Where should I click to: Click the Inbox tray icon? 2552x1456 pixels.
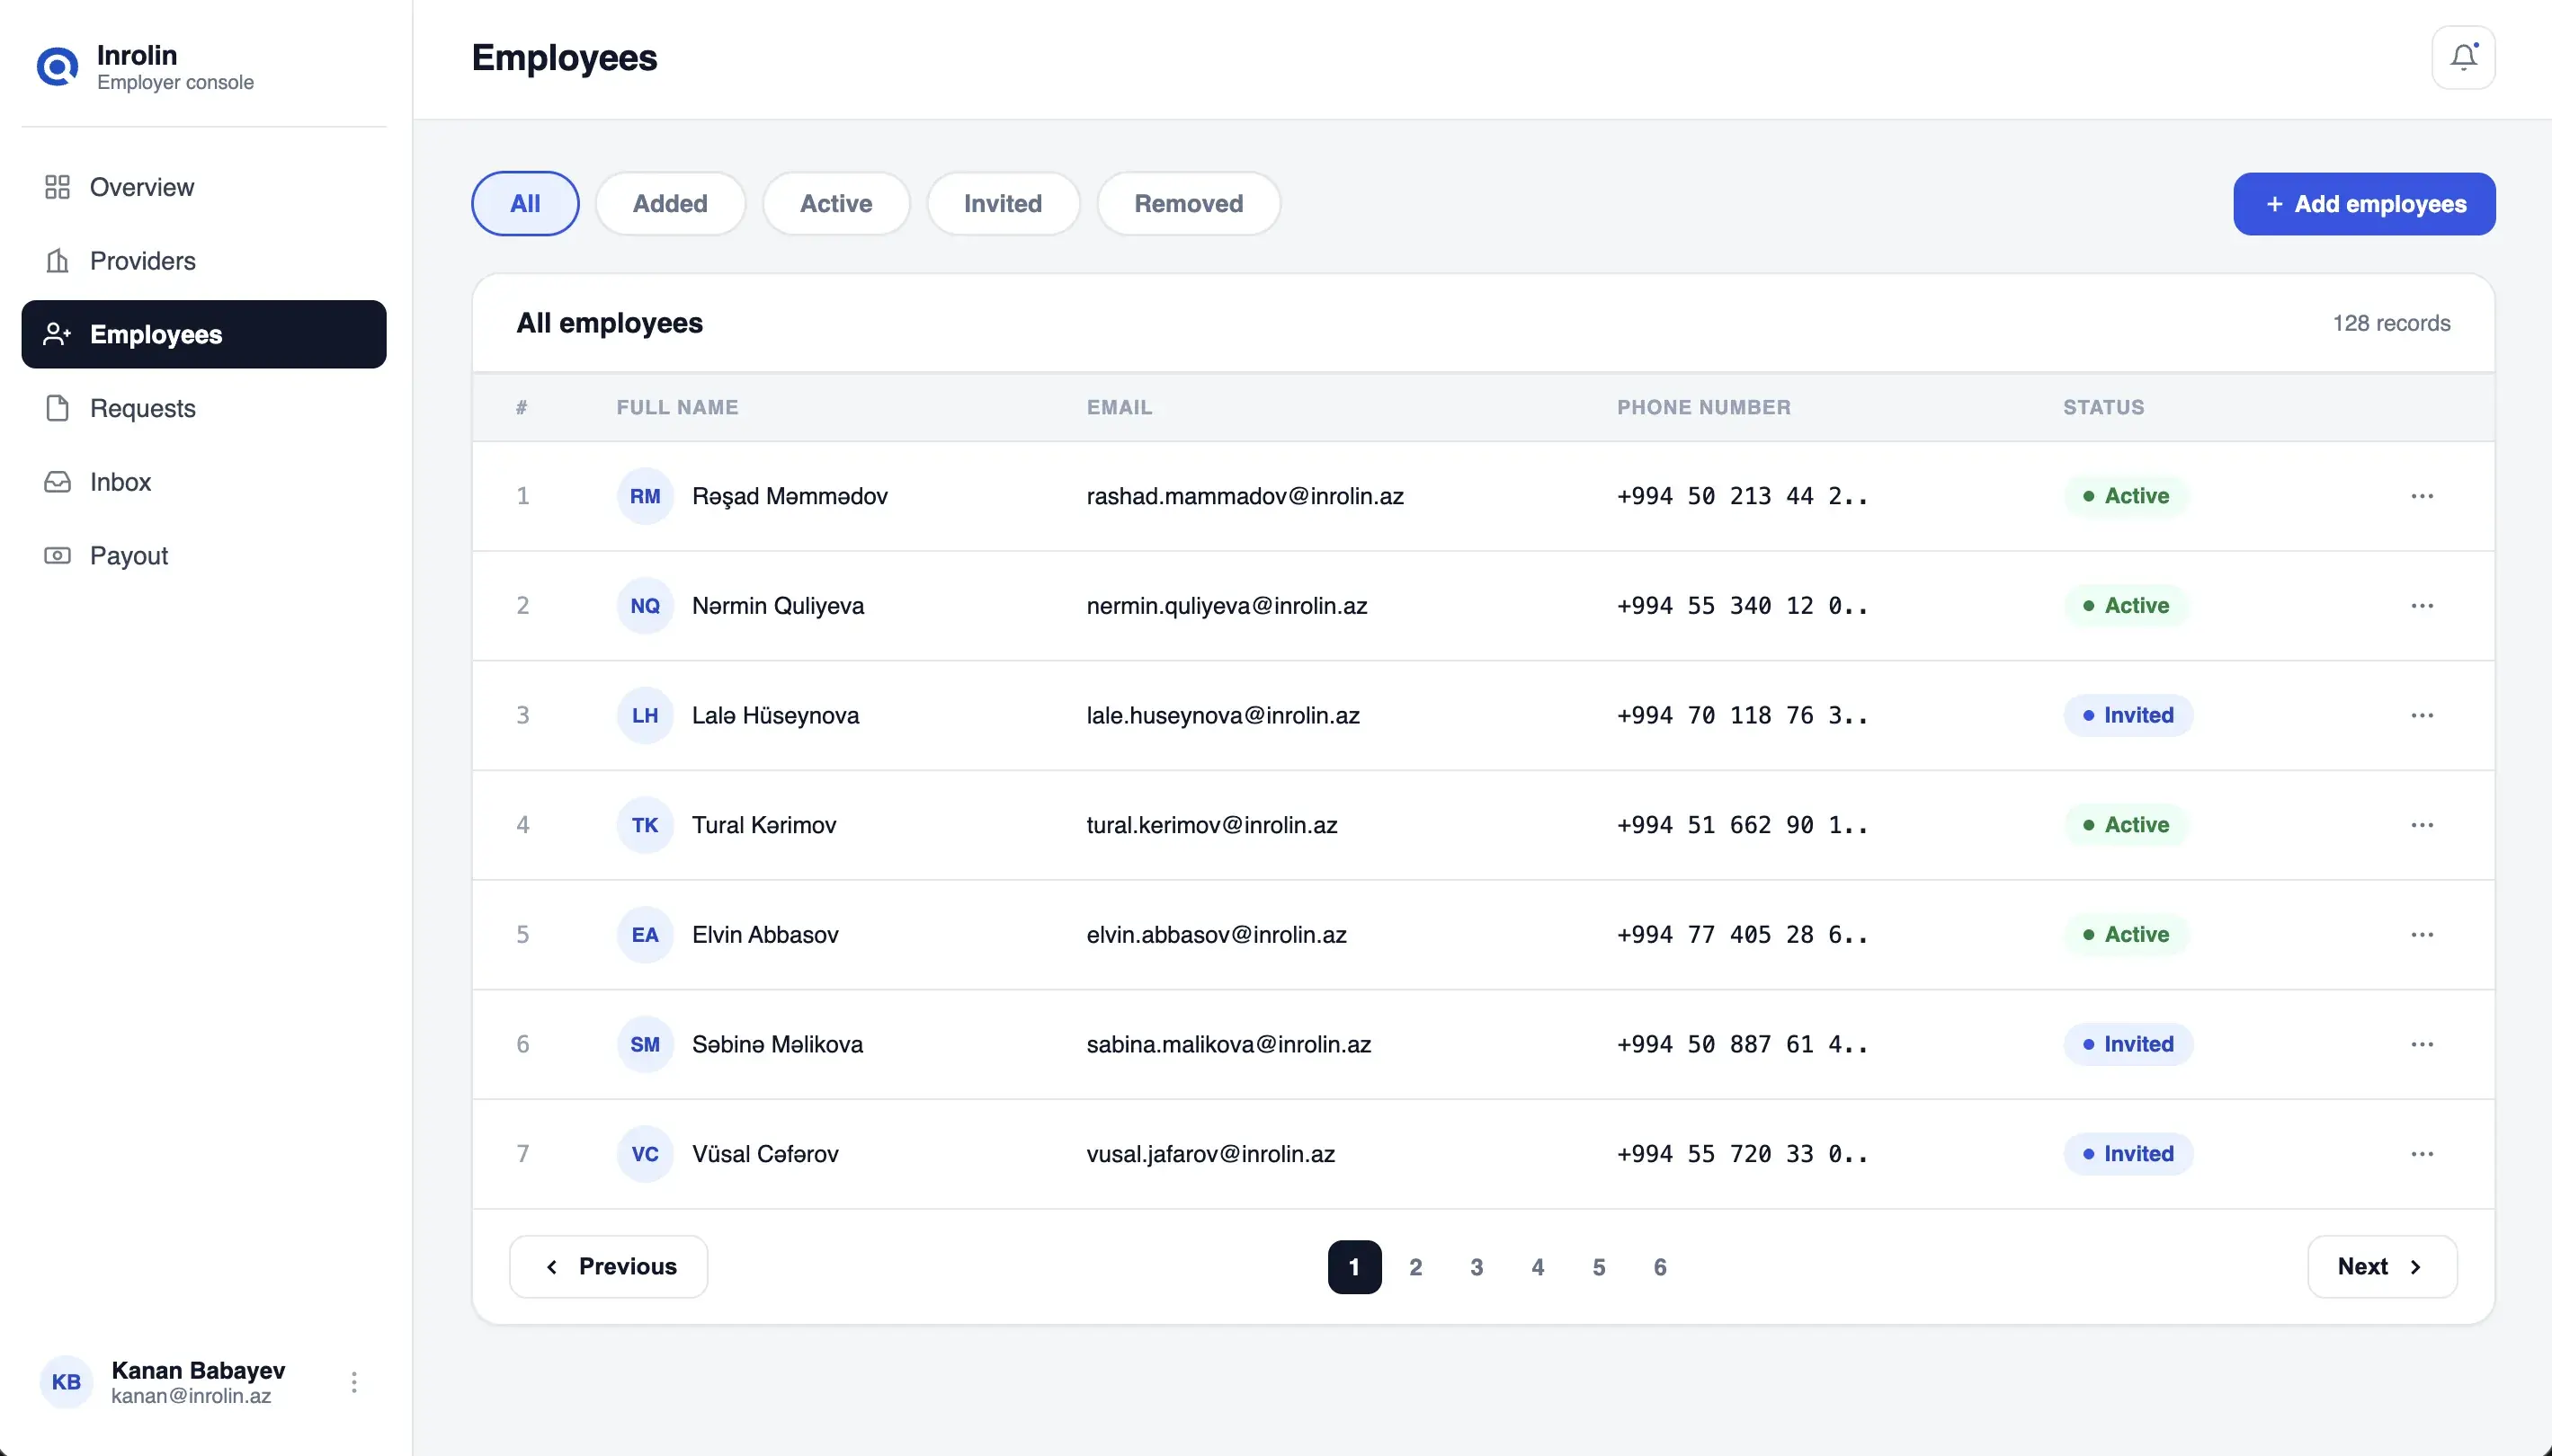coord(57,482)
